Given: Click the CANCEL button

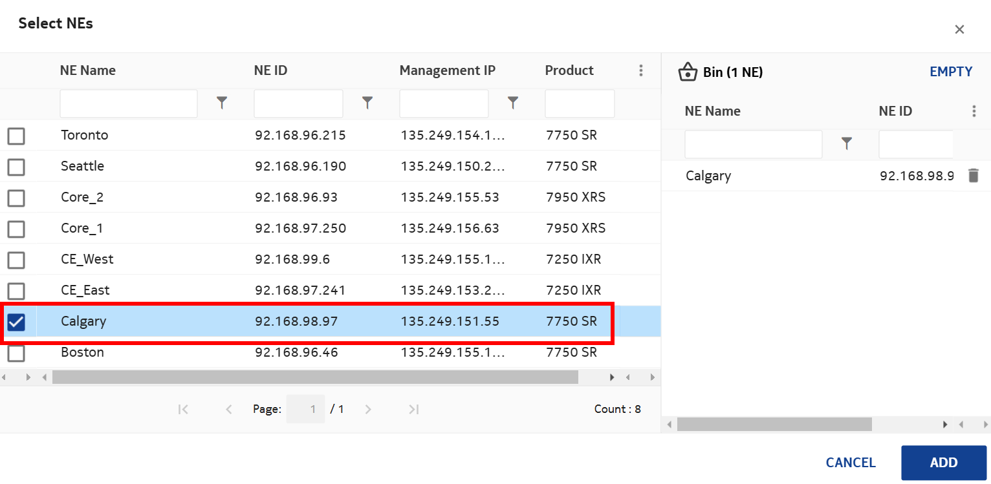Looking at the screenshot, I should tap(850, 463).
